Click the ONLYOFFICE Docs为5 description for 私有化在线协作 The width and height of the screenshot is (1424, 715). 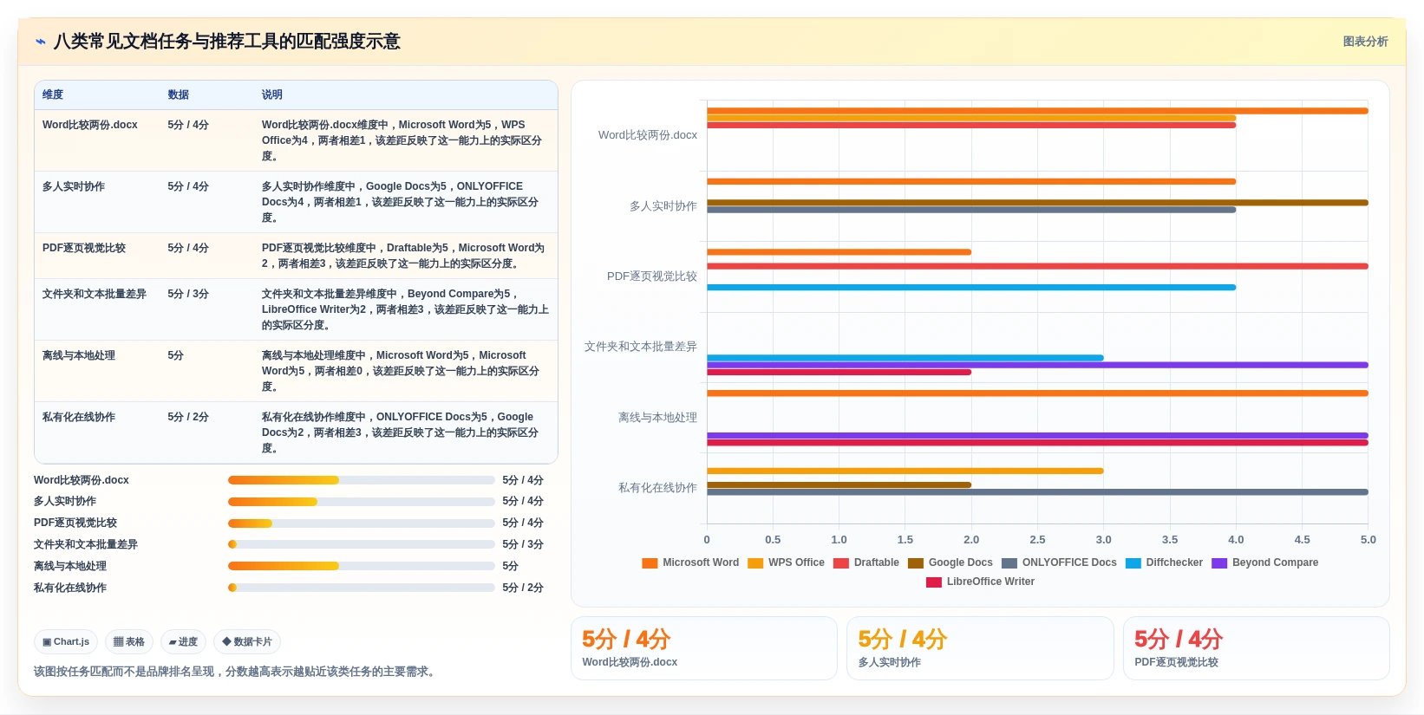[x=400, y=432]
